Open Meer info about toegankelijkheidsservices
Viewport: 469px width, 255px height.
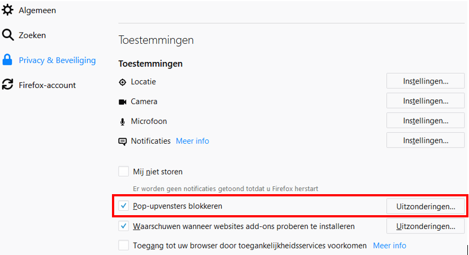click(389, 245)
